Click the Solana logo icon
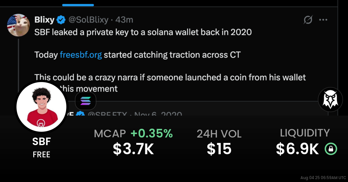The width and height of the screenshot is (348, 182). (x=86, y=101)
